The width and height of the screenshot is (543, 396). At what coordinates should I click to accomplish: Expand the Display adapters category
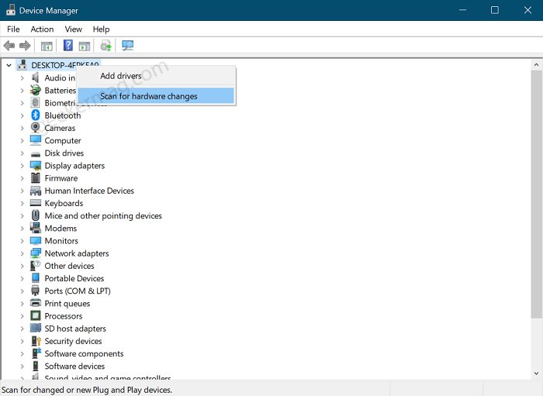pos(22,166)
